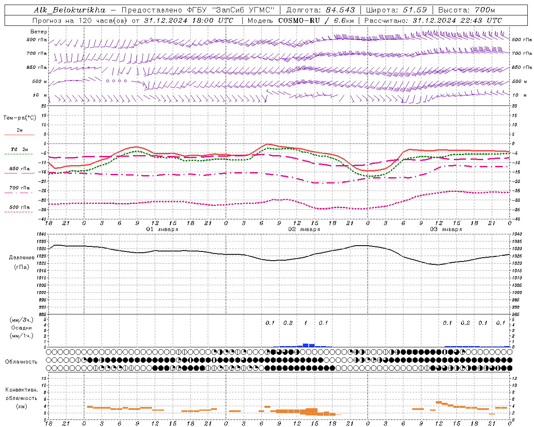The width and height of the screenshot is (534, 427).
Task: Click the (мм/3ч.) unit label
Action: pos(22,320)
